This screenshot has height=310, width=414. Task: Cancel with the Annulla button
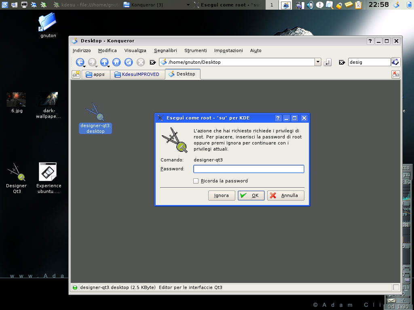point(286,196)
